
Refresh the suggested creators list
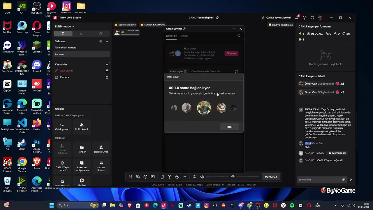click(x=236, y=71)
